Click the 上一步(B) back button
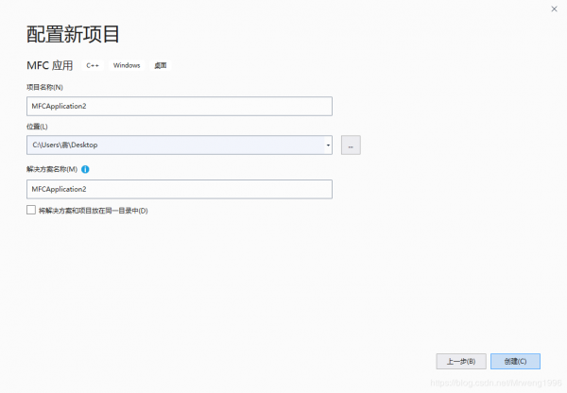 click(461, 361)
